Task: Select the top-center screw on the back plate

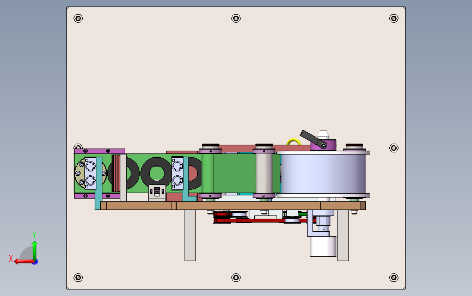Action: pyautogui.click(x=236, y=18)
